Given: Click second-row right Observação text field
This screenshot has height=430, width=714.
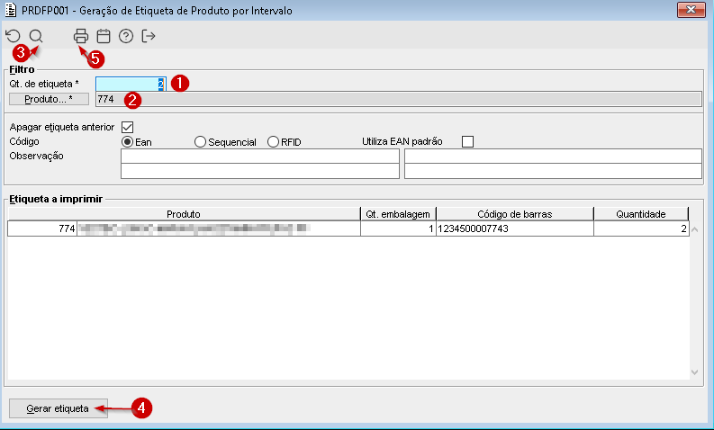Looking at the screenshot, I should coord(553,171).
